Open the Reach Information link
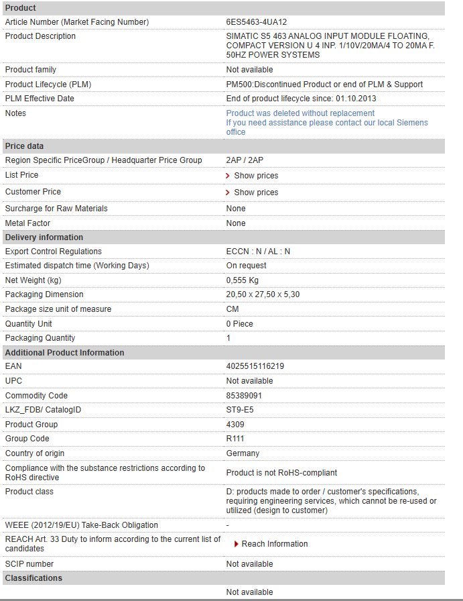Viewport: 463px width, 601px height. point(274,544)
